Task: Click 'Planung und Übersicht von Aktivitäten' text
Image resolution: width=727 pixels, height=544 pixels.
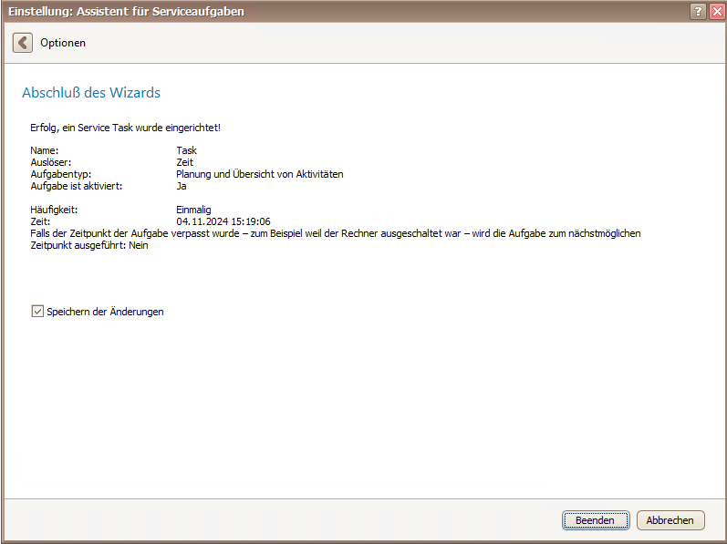Action: tap(260, 174)
